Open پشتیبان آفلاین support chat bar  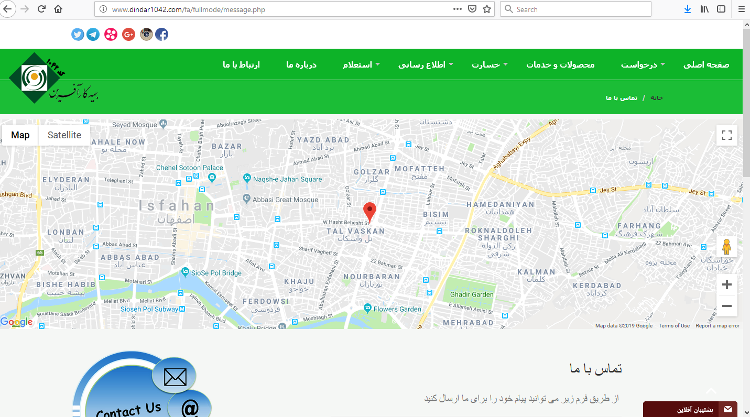click(x=690, y=409)
